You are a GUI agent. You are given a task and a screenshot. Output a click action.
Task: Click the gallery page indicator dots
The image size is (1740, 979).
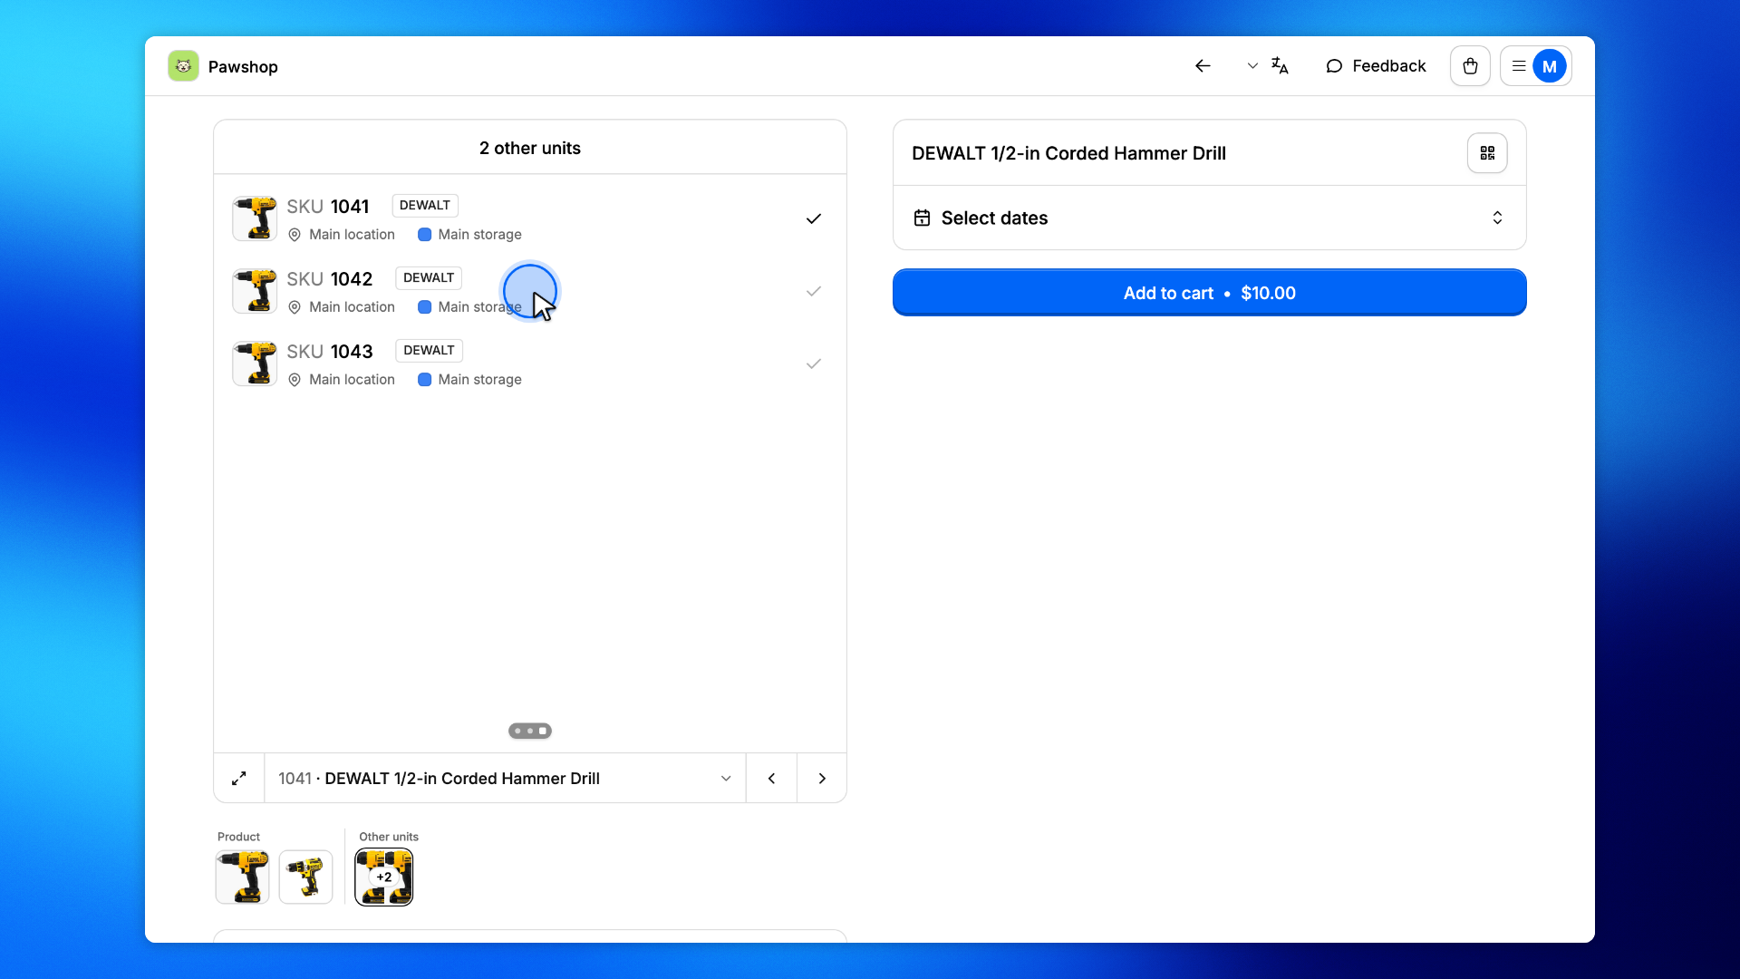coord(530,731)
